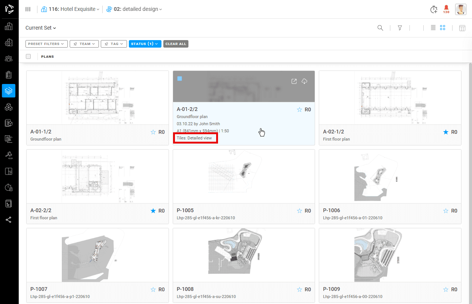472x304 pixels.
Task: Open the P-1007 plan thumbnail
Action: click(x=97, y=255)
